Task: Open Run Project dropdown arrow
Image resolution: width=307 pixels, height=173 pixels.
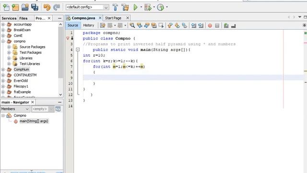Action: coord(141,7)
